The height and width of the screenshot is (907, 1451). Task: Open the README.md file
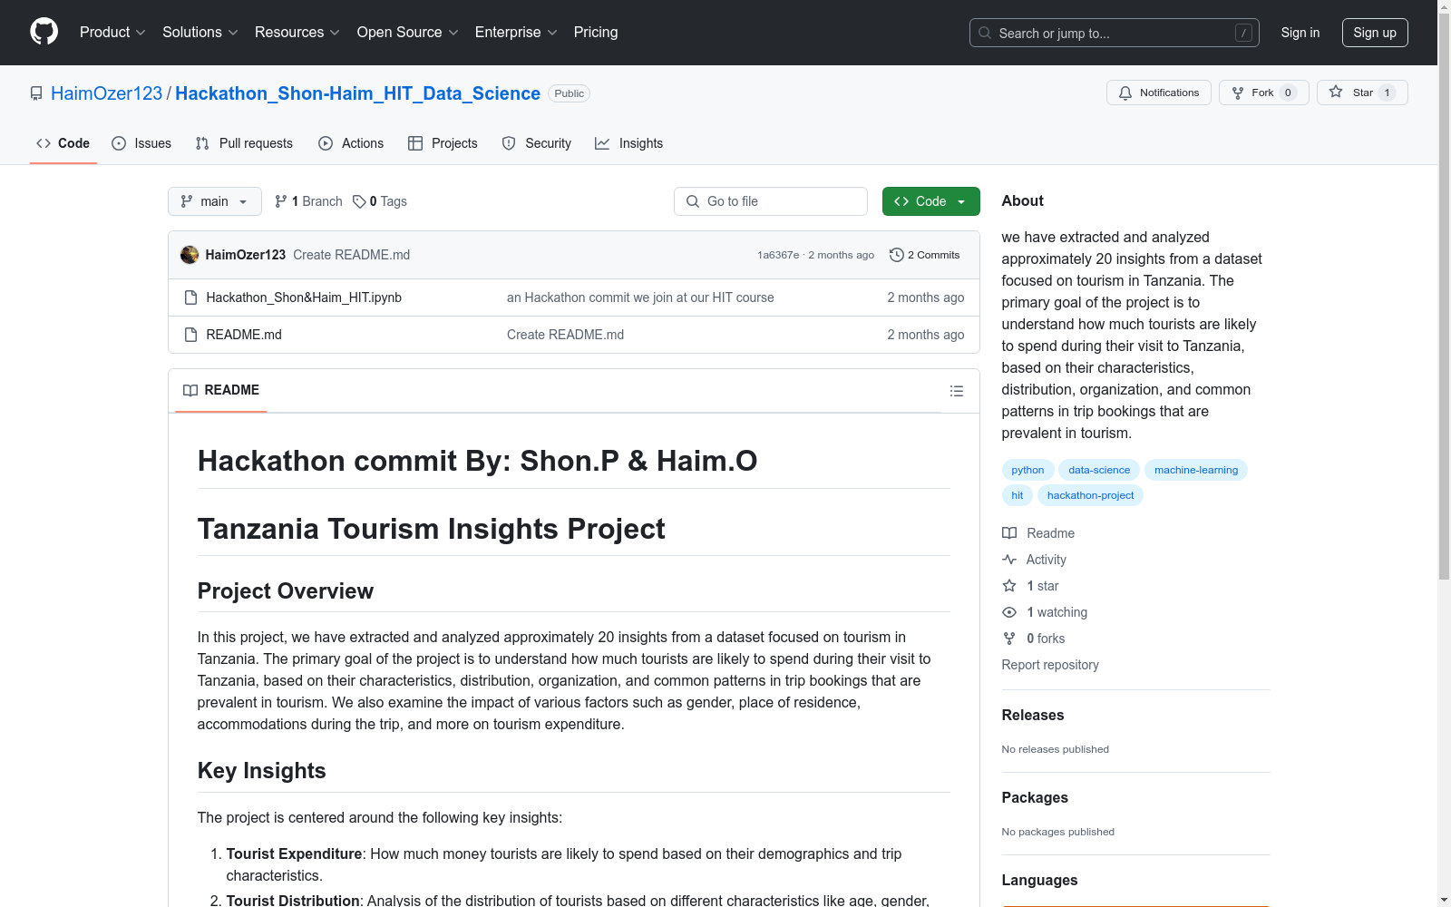tap(244, 335)
